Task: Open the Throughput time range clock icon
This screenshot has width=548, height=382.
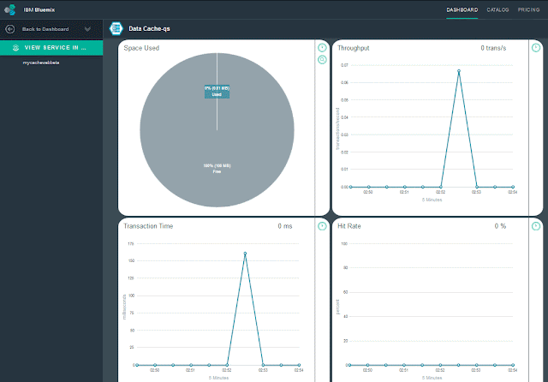Action: click(536, 47)
